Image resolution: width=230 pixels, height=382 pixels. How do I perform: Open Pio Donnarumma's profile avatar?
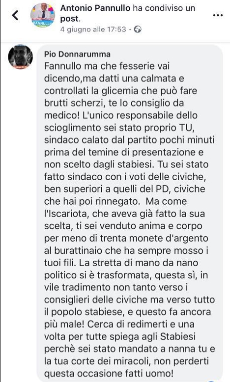21,57
